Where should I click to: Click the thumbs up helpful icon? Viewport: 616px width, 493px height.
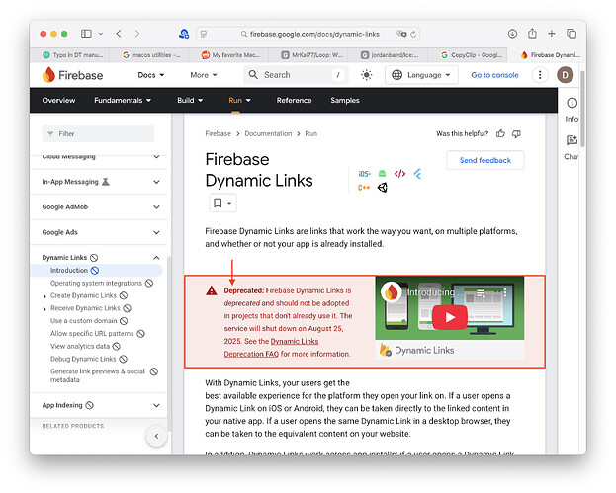point(500,133)
